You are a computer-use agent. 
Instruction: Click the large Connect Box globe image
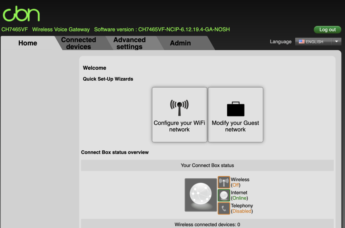coord(201,195)
